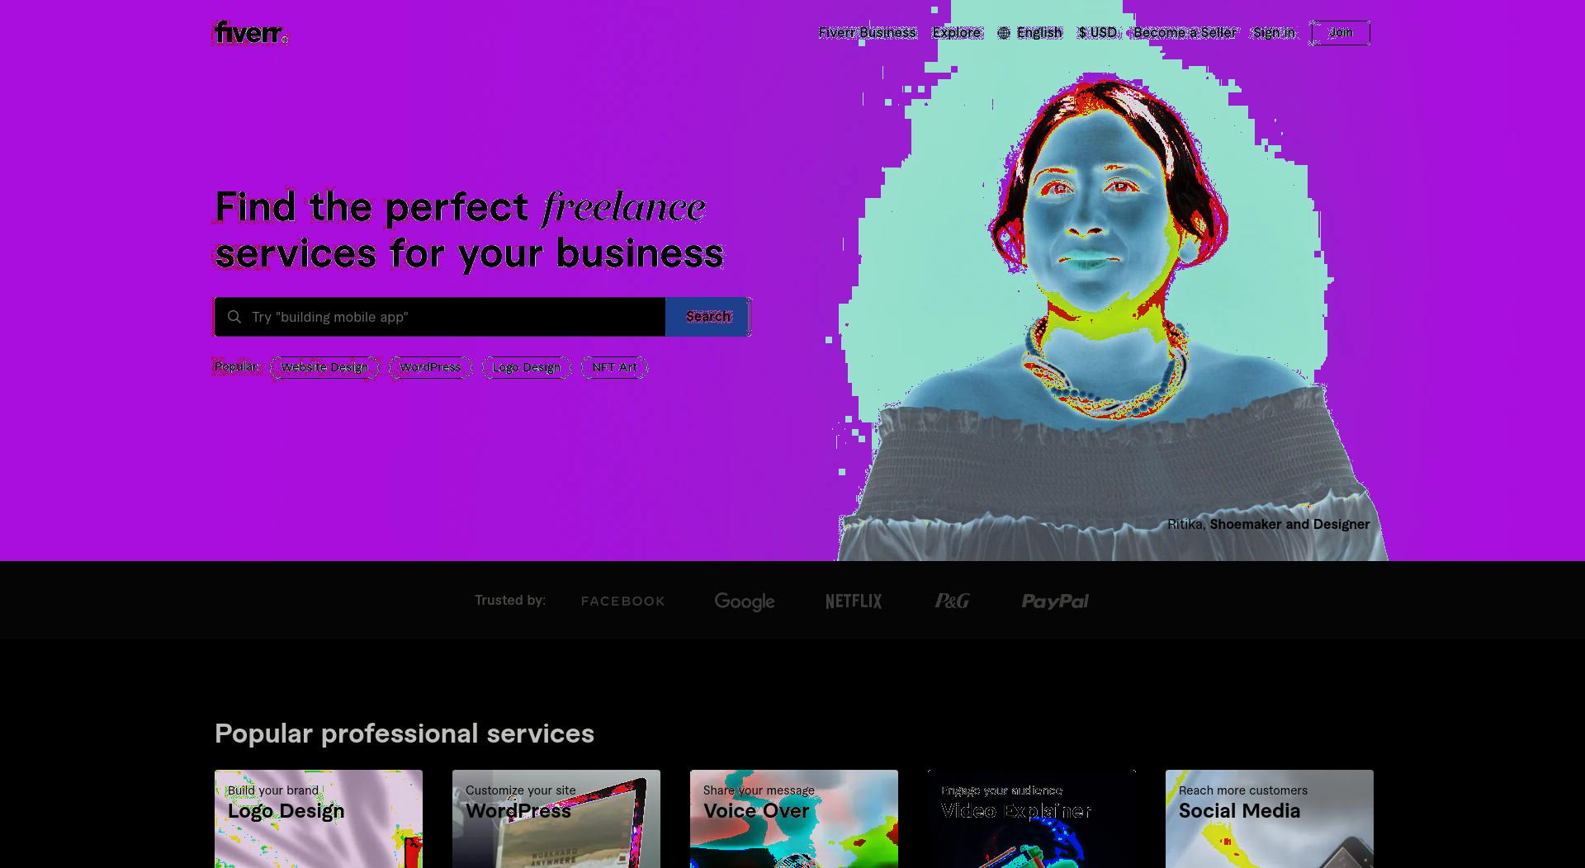
Task: Select the NFT Art popular tag
Action: (x=614, y=367)
